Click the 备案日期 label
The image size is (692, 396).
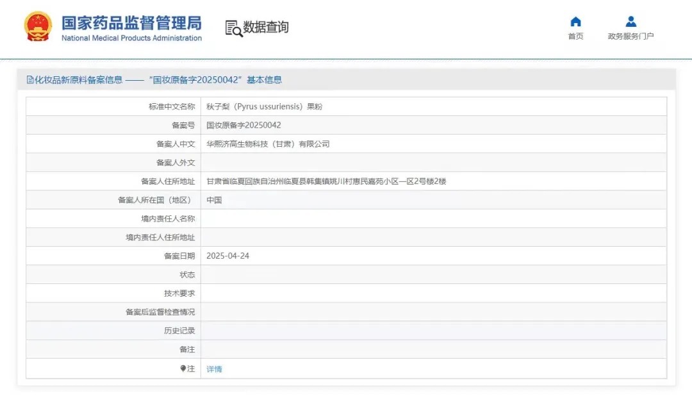click(179, 256)
